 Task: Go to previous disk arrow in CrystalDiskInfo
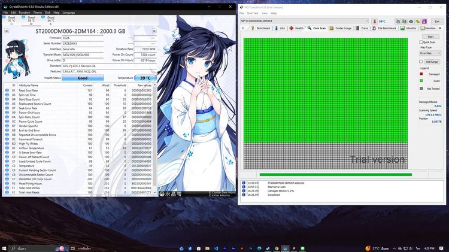[7, 31]
